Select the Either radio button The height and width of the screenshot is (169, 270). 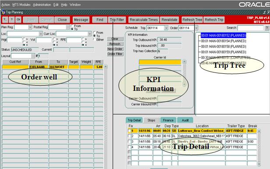coord(94,40)
